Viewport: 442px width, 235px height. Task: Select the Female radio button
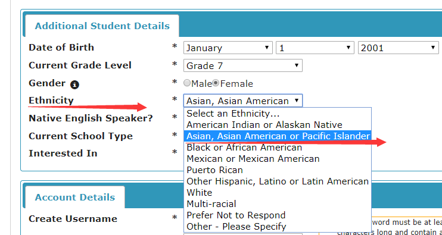[216, 83]
